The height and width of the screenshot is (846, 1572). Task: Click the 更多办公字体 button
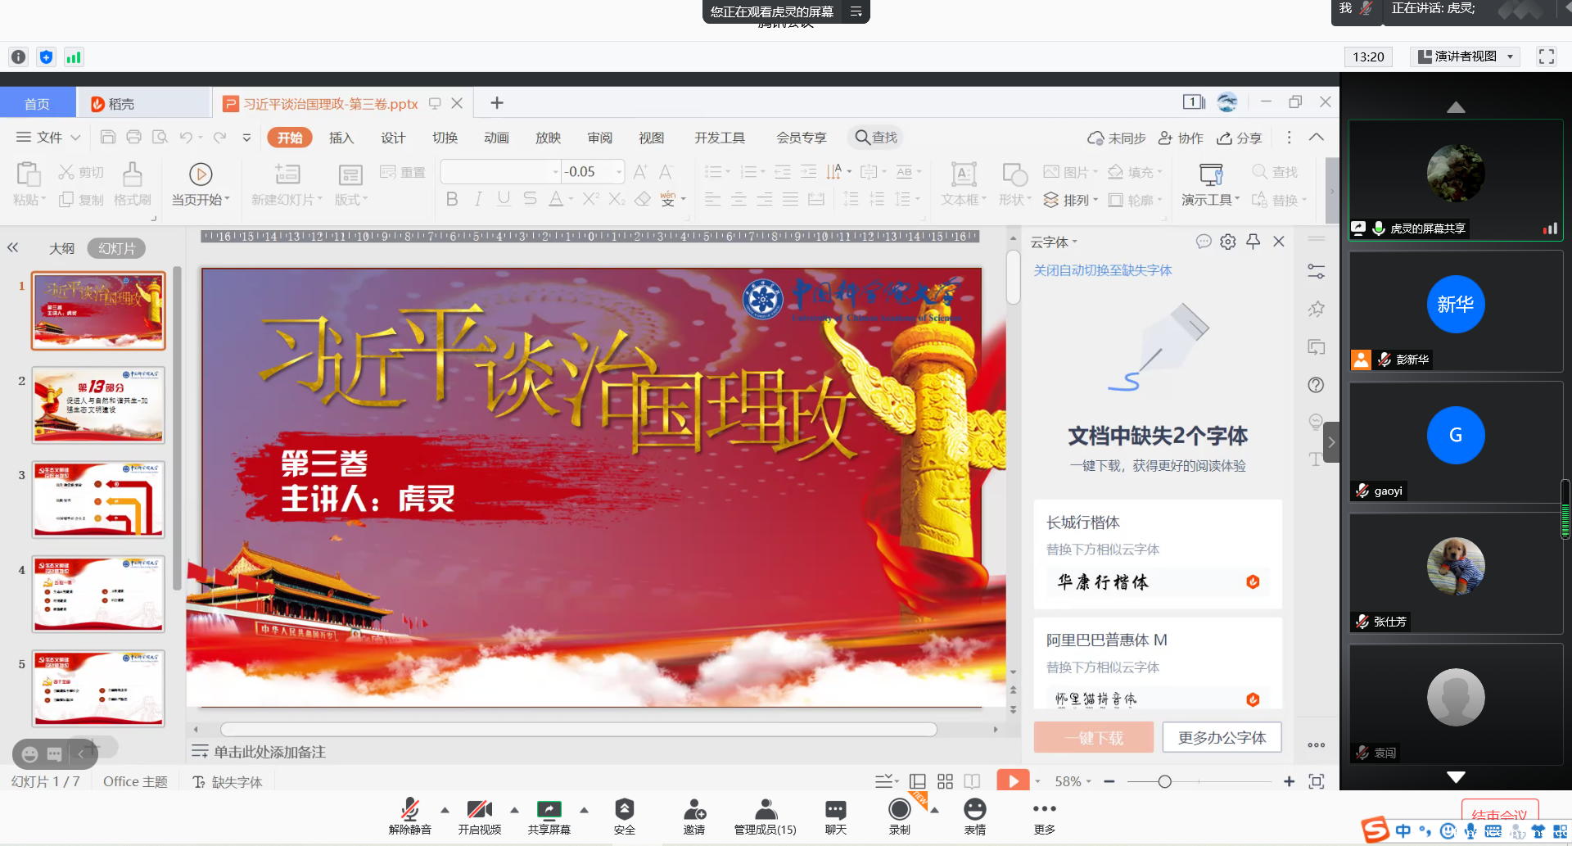pos(1222,738)
